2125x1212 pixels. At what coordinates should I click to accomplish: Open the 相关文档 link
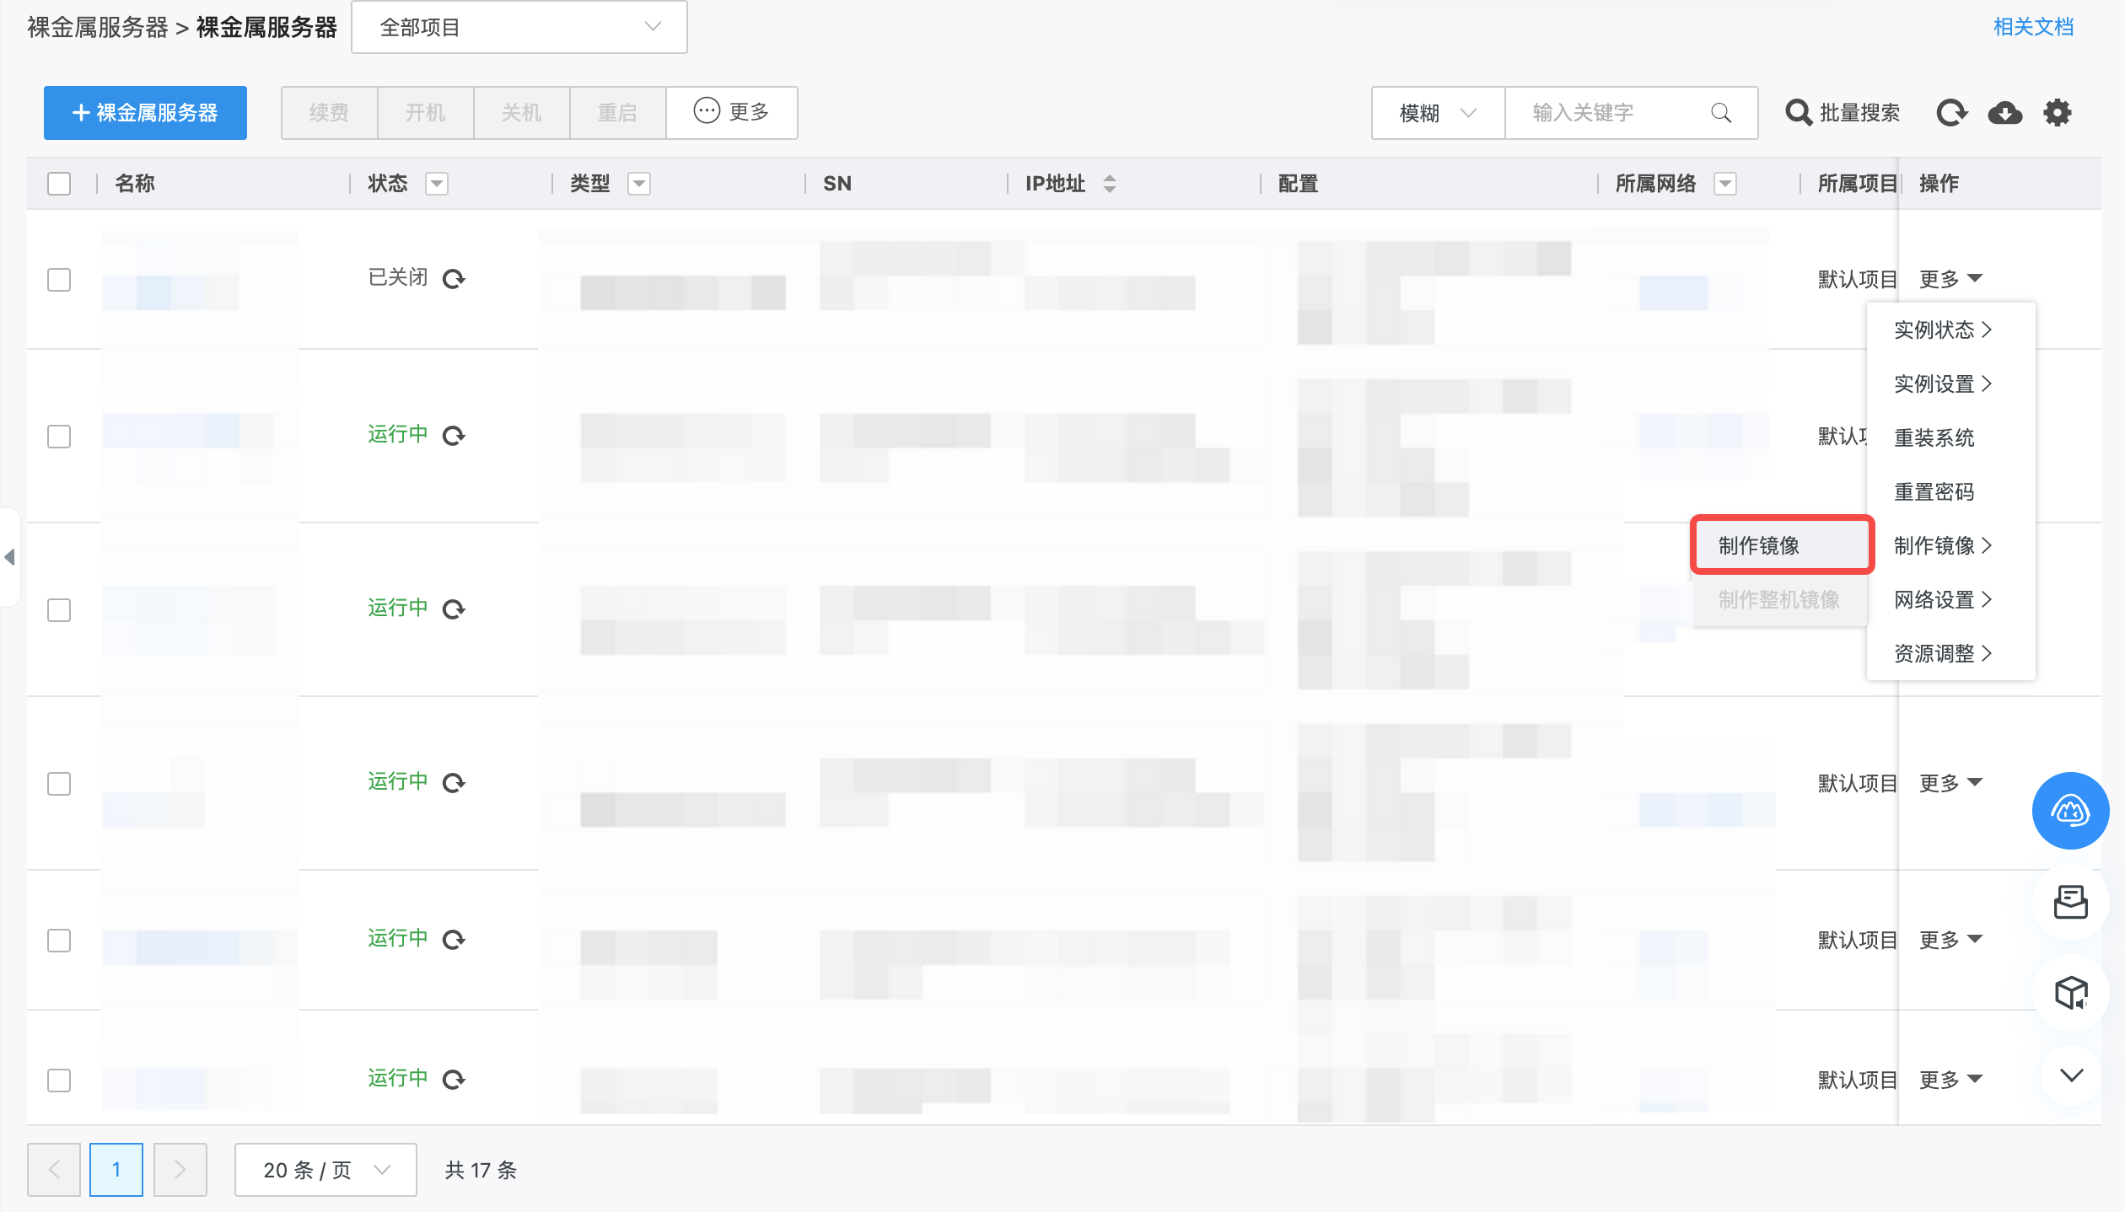(2032, 27)
